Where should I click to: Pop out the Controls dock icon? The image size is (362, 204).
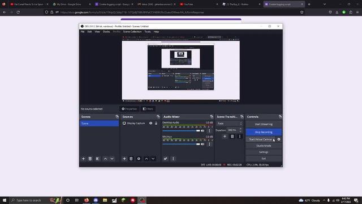click(280, 117)
